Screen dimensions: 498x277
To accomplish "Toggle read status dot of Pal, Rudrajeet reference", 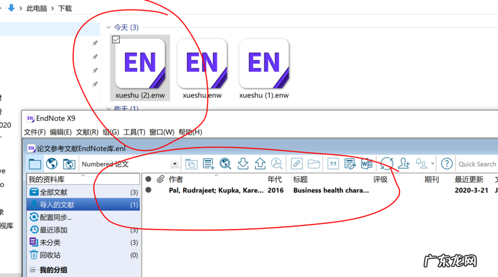I will point(148,190).
